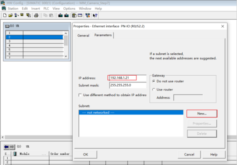Image resolution: width=237 pixels, height=165 pixels.
Task: Click the subnet Delete button
Action: tap(202, 134)
